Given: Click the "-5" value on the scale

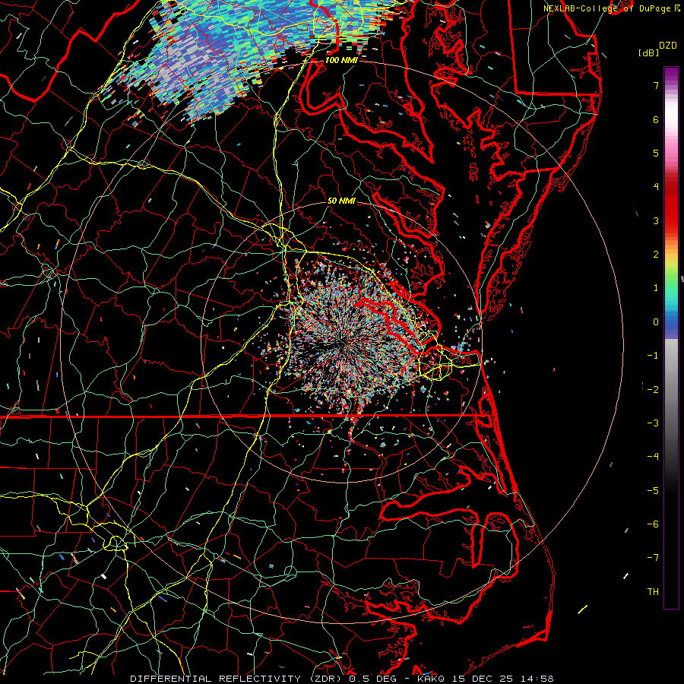Looking at the screenshot, I should [x=653, y=491].
